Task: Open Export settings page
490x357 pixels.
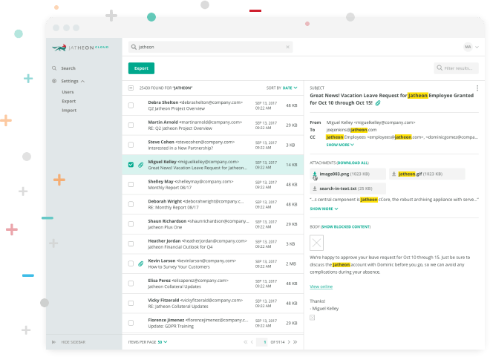Action: tap(69, 101)
